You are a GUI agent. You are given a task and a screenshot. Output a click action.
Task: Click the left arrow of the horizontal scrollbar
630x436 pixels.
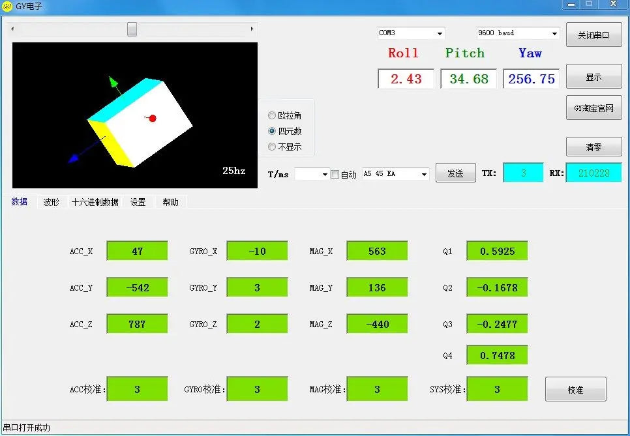12,29
